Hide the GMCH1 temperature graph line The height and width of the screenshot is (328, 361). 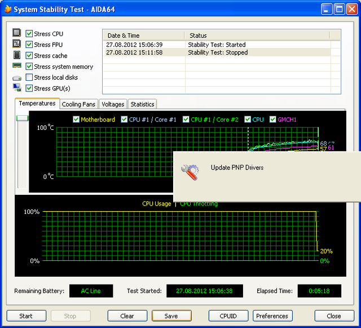pyautogui.click(x=273, y=120)
